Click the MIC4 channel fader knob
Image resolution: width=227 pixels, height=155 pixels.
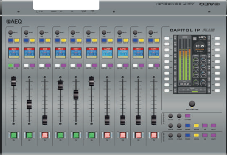click(x=60, y=85)
